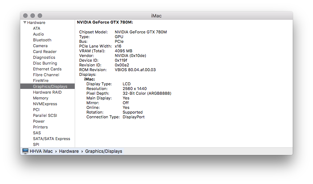313x184 pixels.
Task: Open Card Reader information
Action: tap(45, 52)
